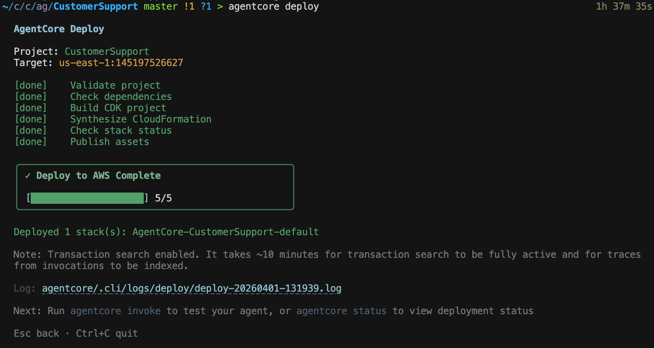The image size is (654, 348).
Task: Click the [done] marker for Publish assets
Action: pos(31,142)
